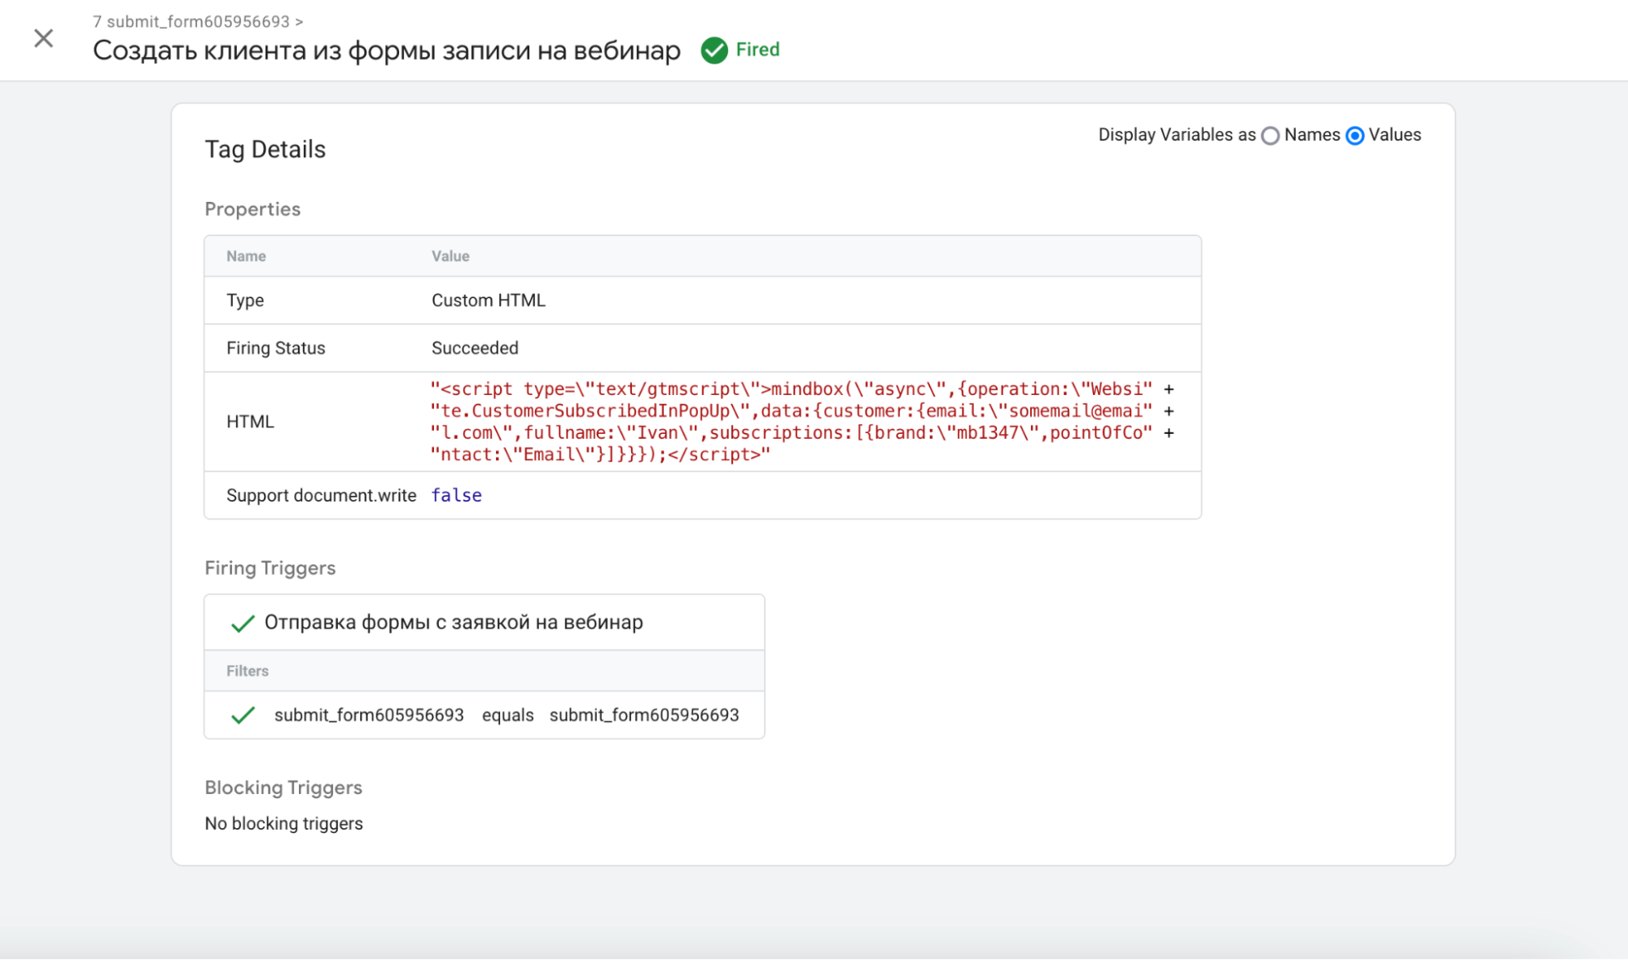The image size is (1628, 960).
Task: Click the Value column header
Action: click(450, 256)
